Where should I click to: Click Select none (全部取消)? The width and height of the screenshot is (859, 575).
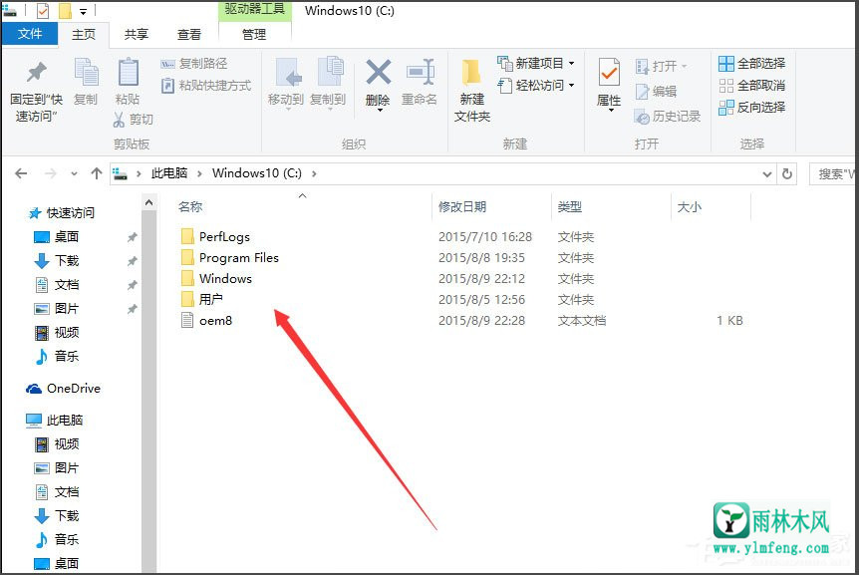click(751, 86)
